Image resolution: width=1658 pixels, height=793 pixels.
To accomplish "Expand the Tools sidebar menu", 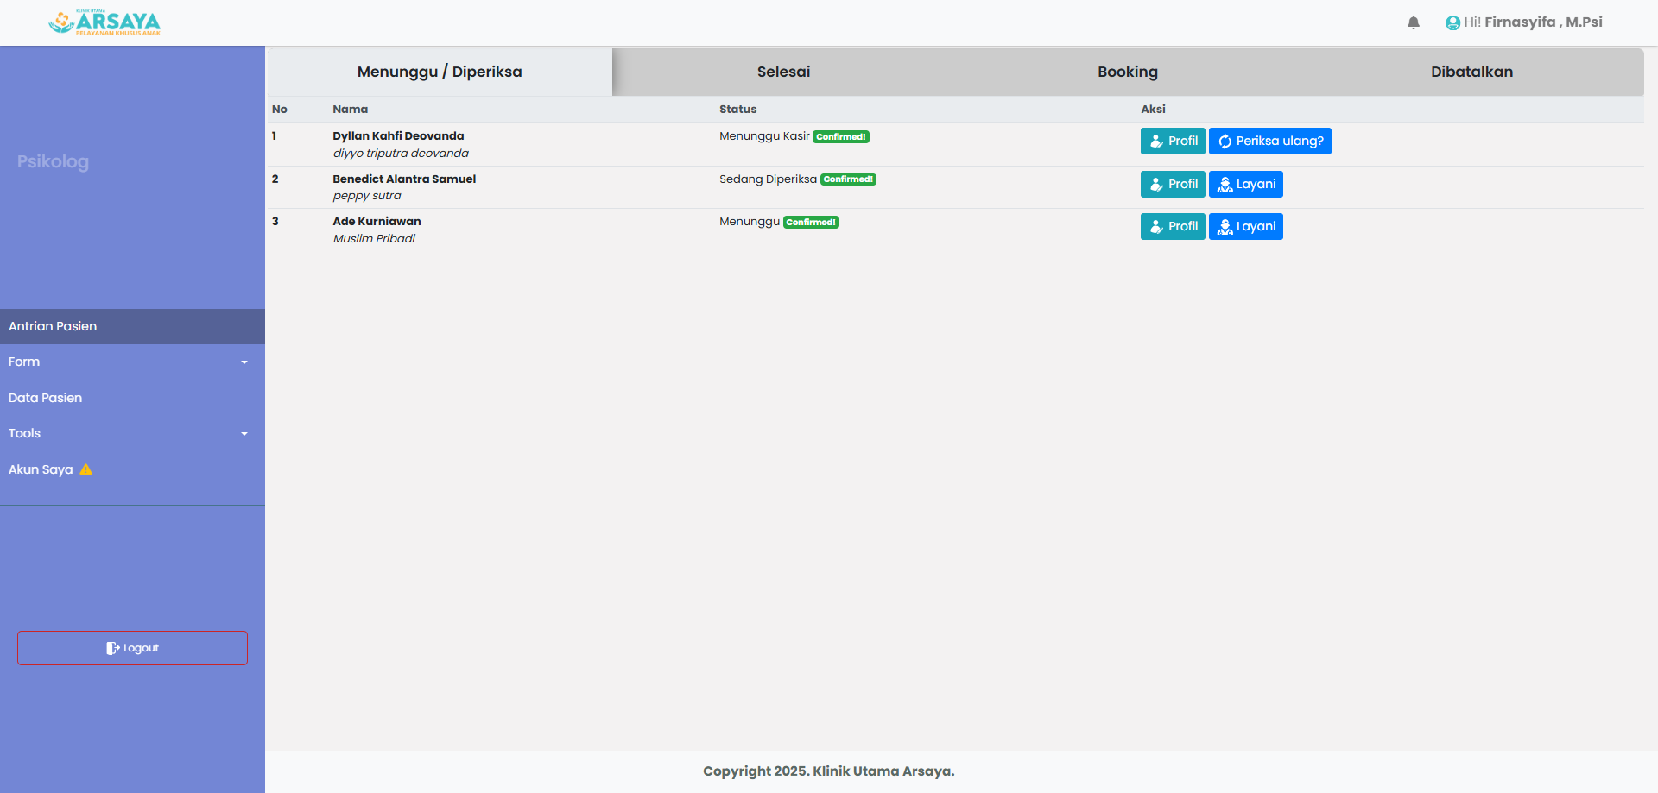I will (x=132, y=433).
